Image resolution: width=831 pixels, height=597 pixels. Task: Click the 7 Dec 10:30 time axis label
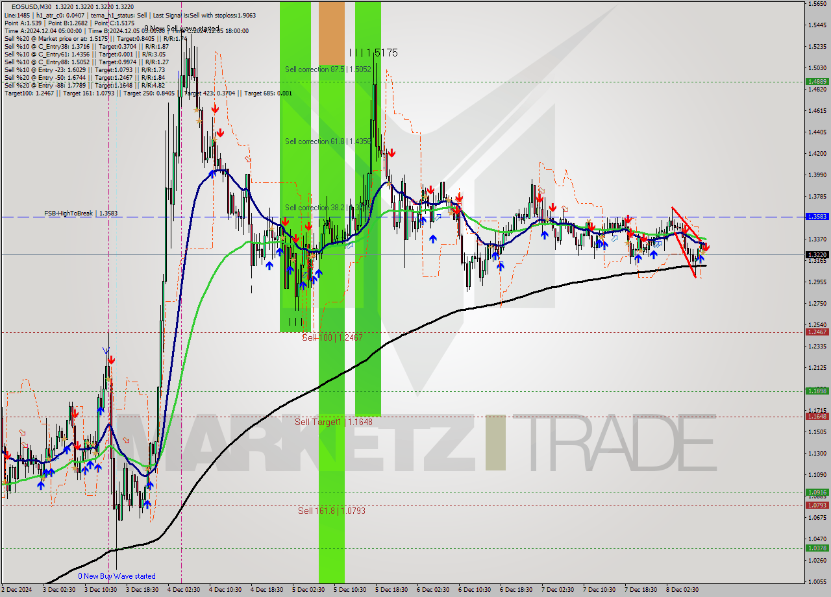[599, 590]
